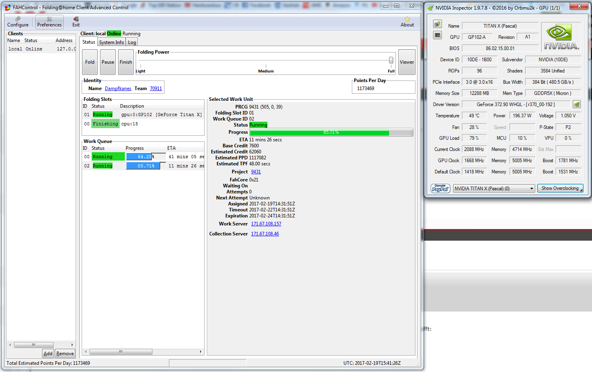Open the project 9431 link
Image resolution: width=592 pixels, height=372 pixels.
coord(256,172)
